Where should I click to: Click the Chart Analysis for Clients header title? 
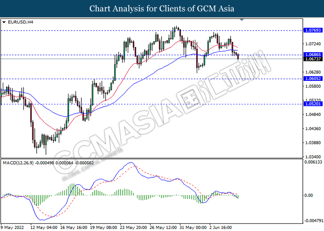point(162,9)
